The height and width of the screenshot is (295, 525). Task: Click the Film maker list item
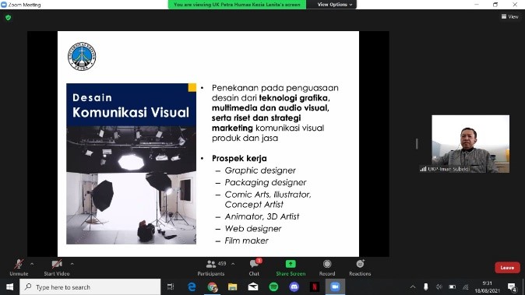247,241
